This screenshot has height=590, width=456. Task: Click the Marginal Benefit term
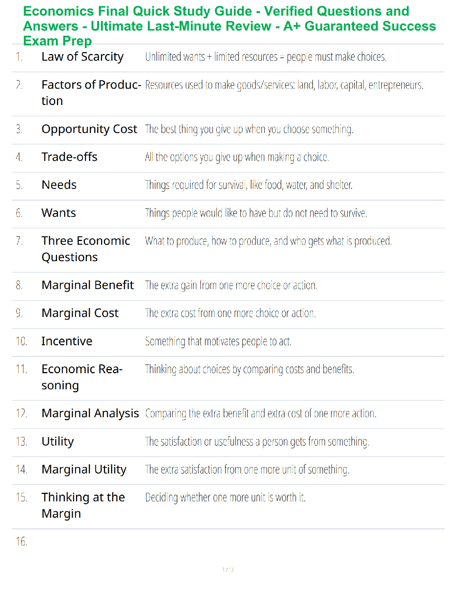coord(88,285)
